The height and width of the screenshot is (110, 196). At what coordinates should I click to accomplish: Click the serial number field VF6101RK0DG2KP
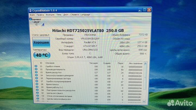pyautogui.click(x=90, y=39)
